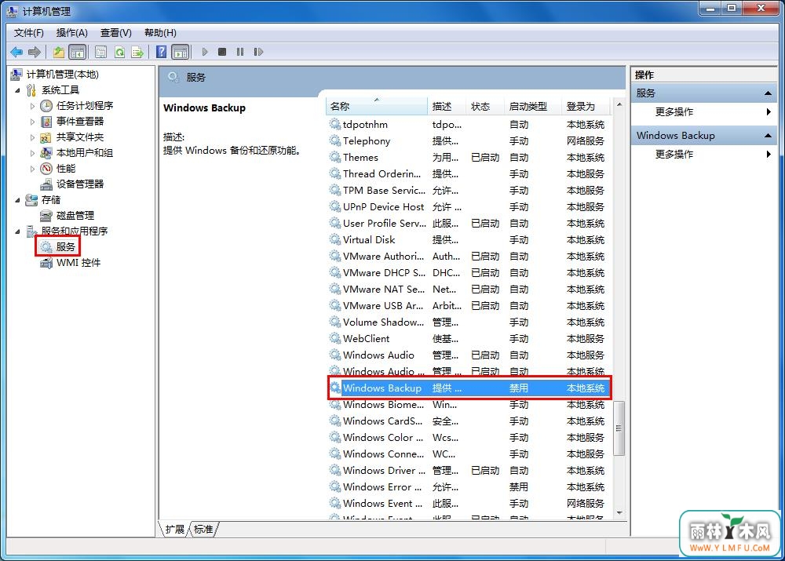Collapse the Windows Backup actions section
785x561 pixels.
click(x=768, y=135)
